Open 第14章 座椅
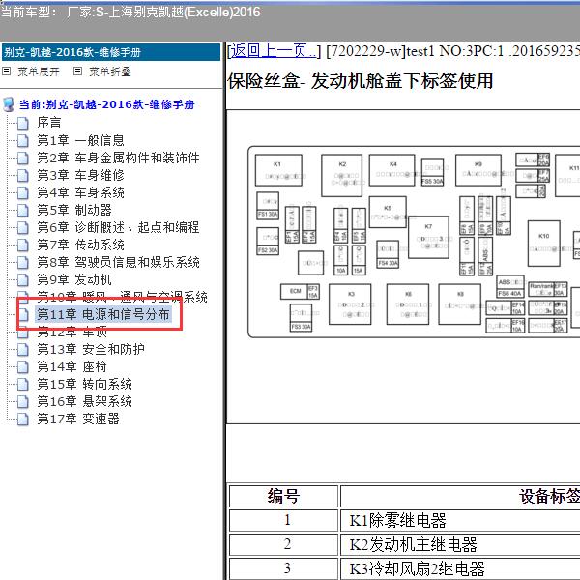Screen dimensions: 580x580 coord(72,366)
